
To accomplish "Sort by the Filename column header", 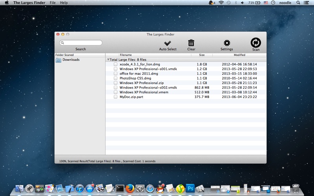I will pos(155,55).
